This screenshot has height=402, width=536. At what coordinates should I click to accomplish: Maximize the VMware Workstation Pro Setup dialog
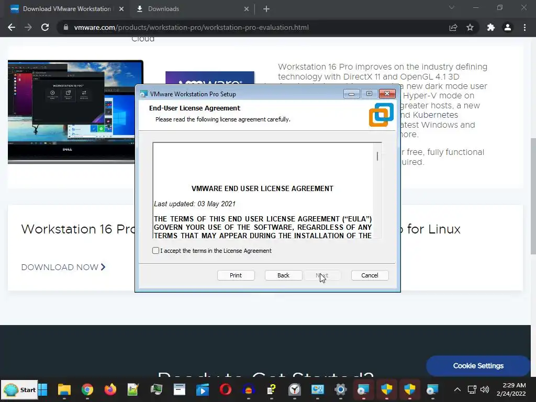pos(369,94)
